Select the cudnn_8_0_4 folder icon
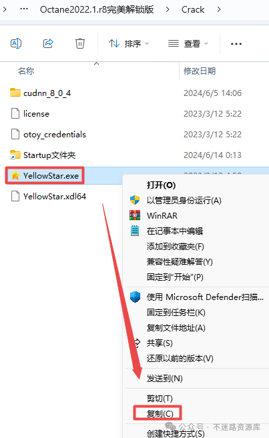The height and width of the screenshot is (438, 269). coord(15,93)
